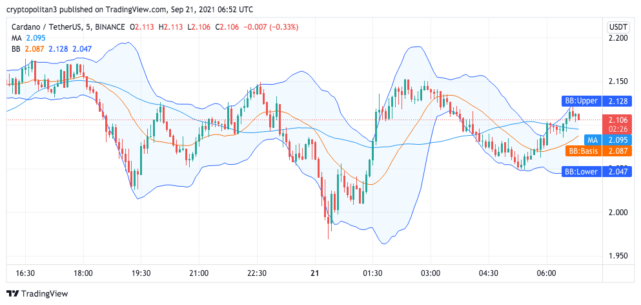Click the 02:26 candle countdown timer
The height and width of the screenshot is (305, 641).
[617, 129]
